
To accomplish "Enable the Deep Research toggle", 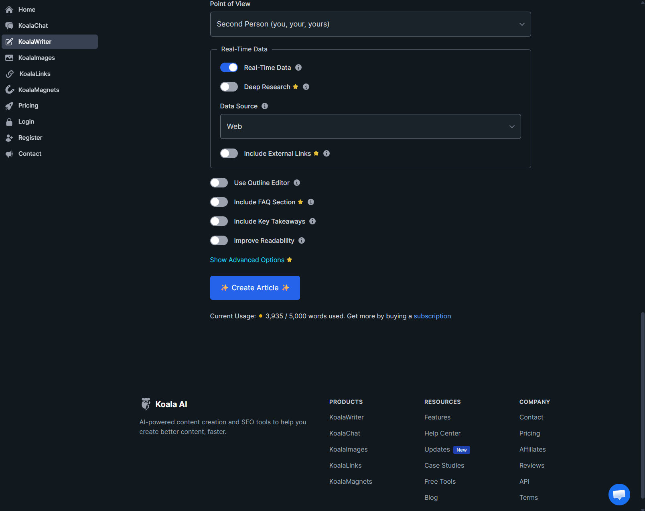I will pos(229,87).
